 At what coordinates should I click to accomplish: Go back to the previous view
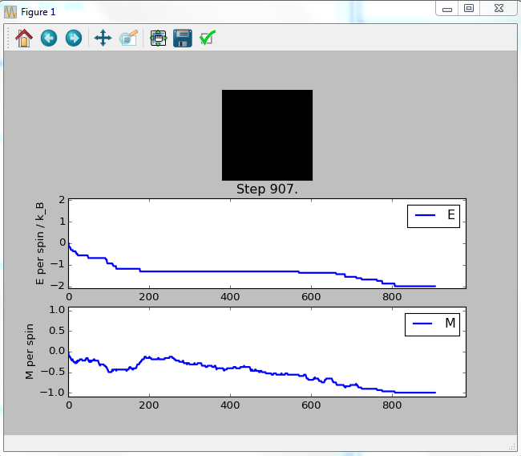click(49, 38)
